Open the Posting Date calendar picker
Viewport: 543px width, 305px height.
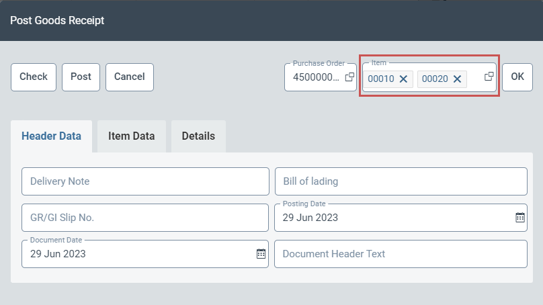coord(519,218)
